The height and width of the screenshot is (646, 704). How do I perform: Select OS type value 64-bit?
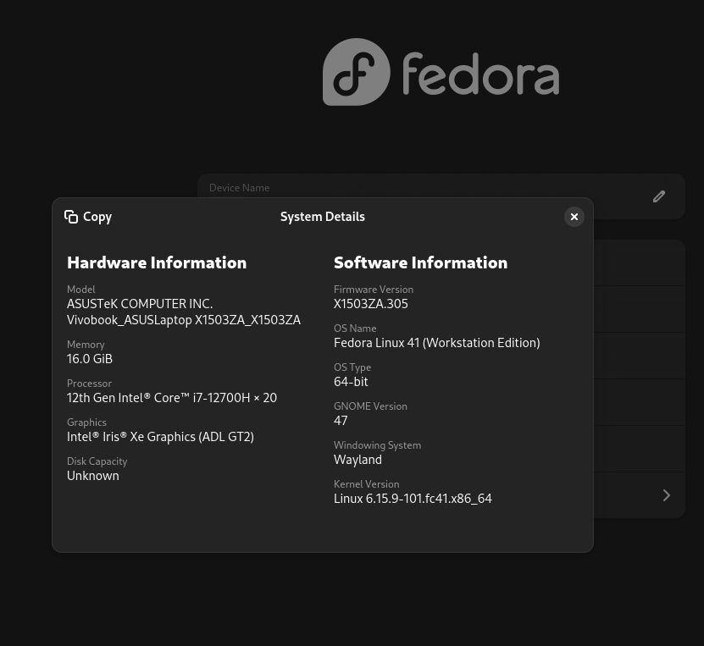coord(351,382)
